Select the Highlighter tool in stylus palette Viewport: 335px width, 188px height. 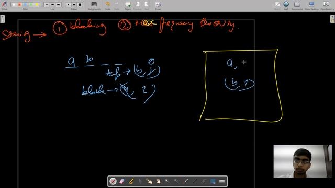[131, 181]
